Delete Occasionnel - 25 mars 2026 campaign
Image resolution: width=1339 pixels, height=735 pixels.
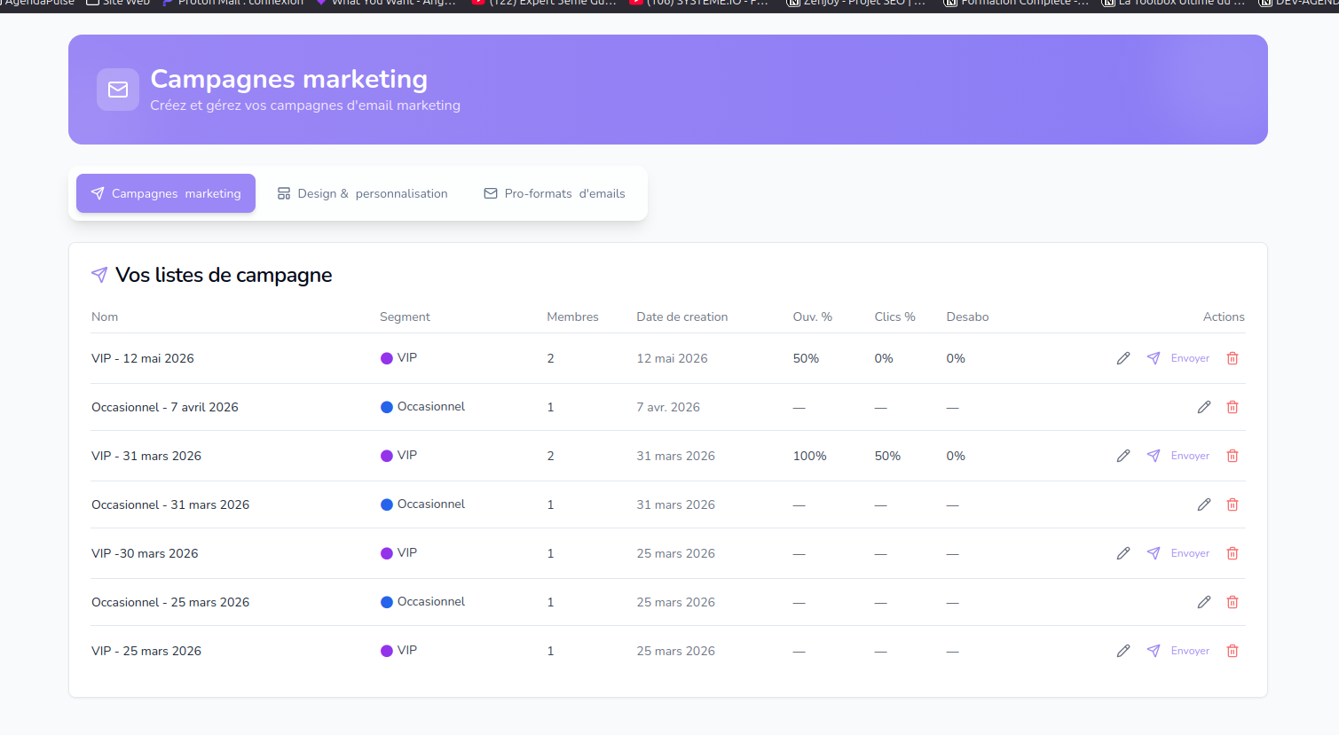(1233, 602)
